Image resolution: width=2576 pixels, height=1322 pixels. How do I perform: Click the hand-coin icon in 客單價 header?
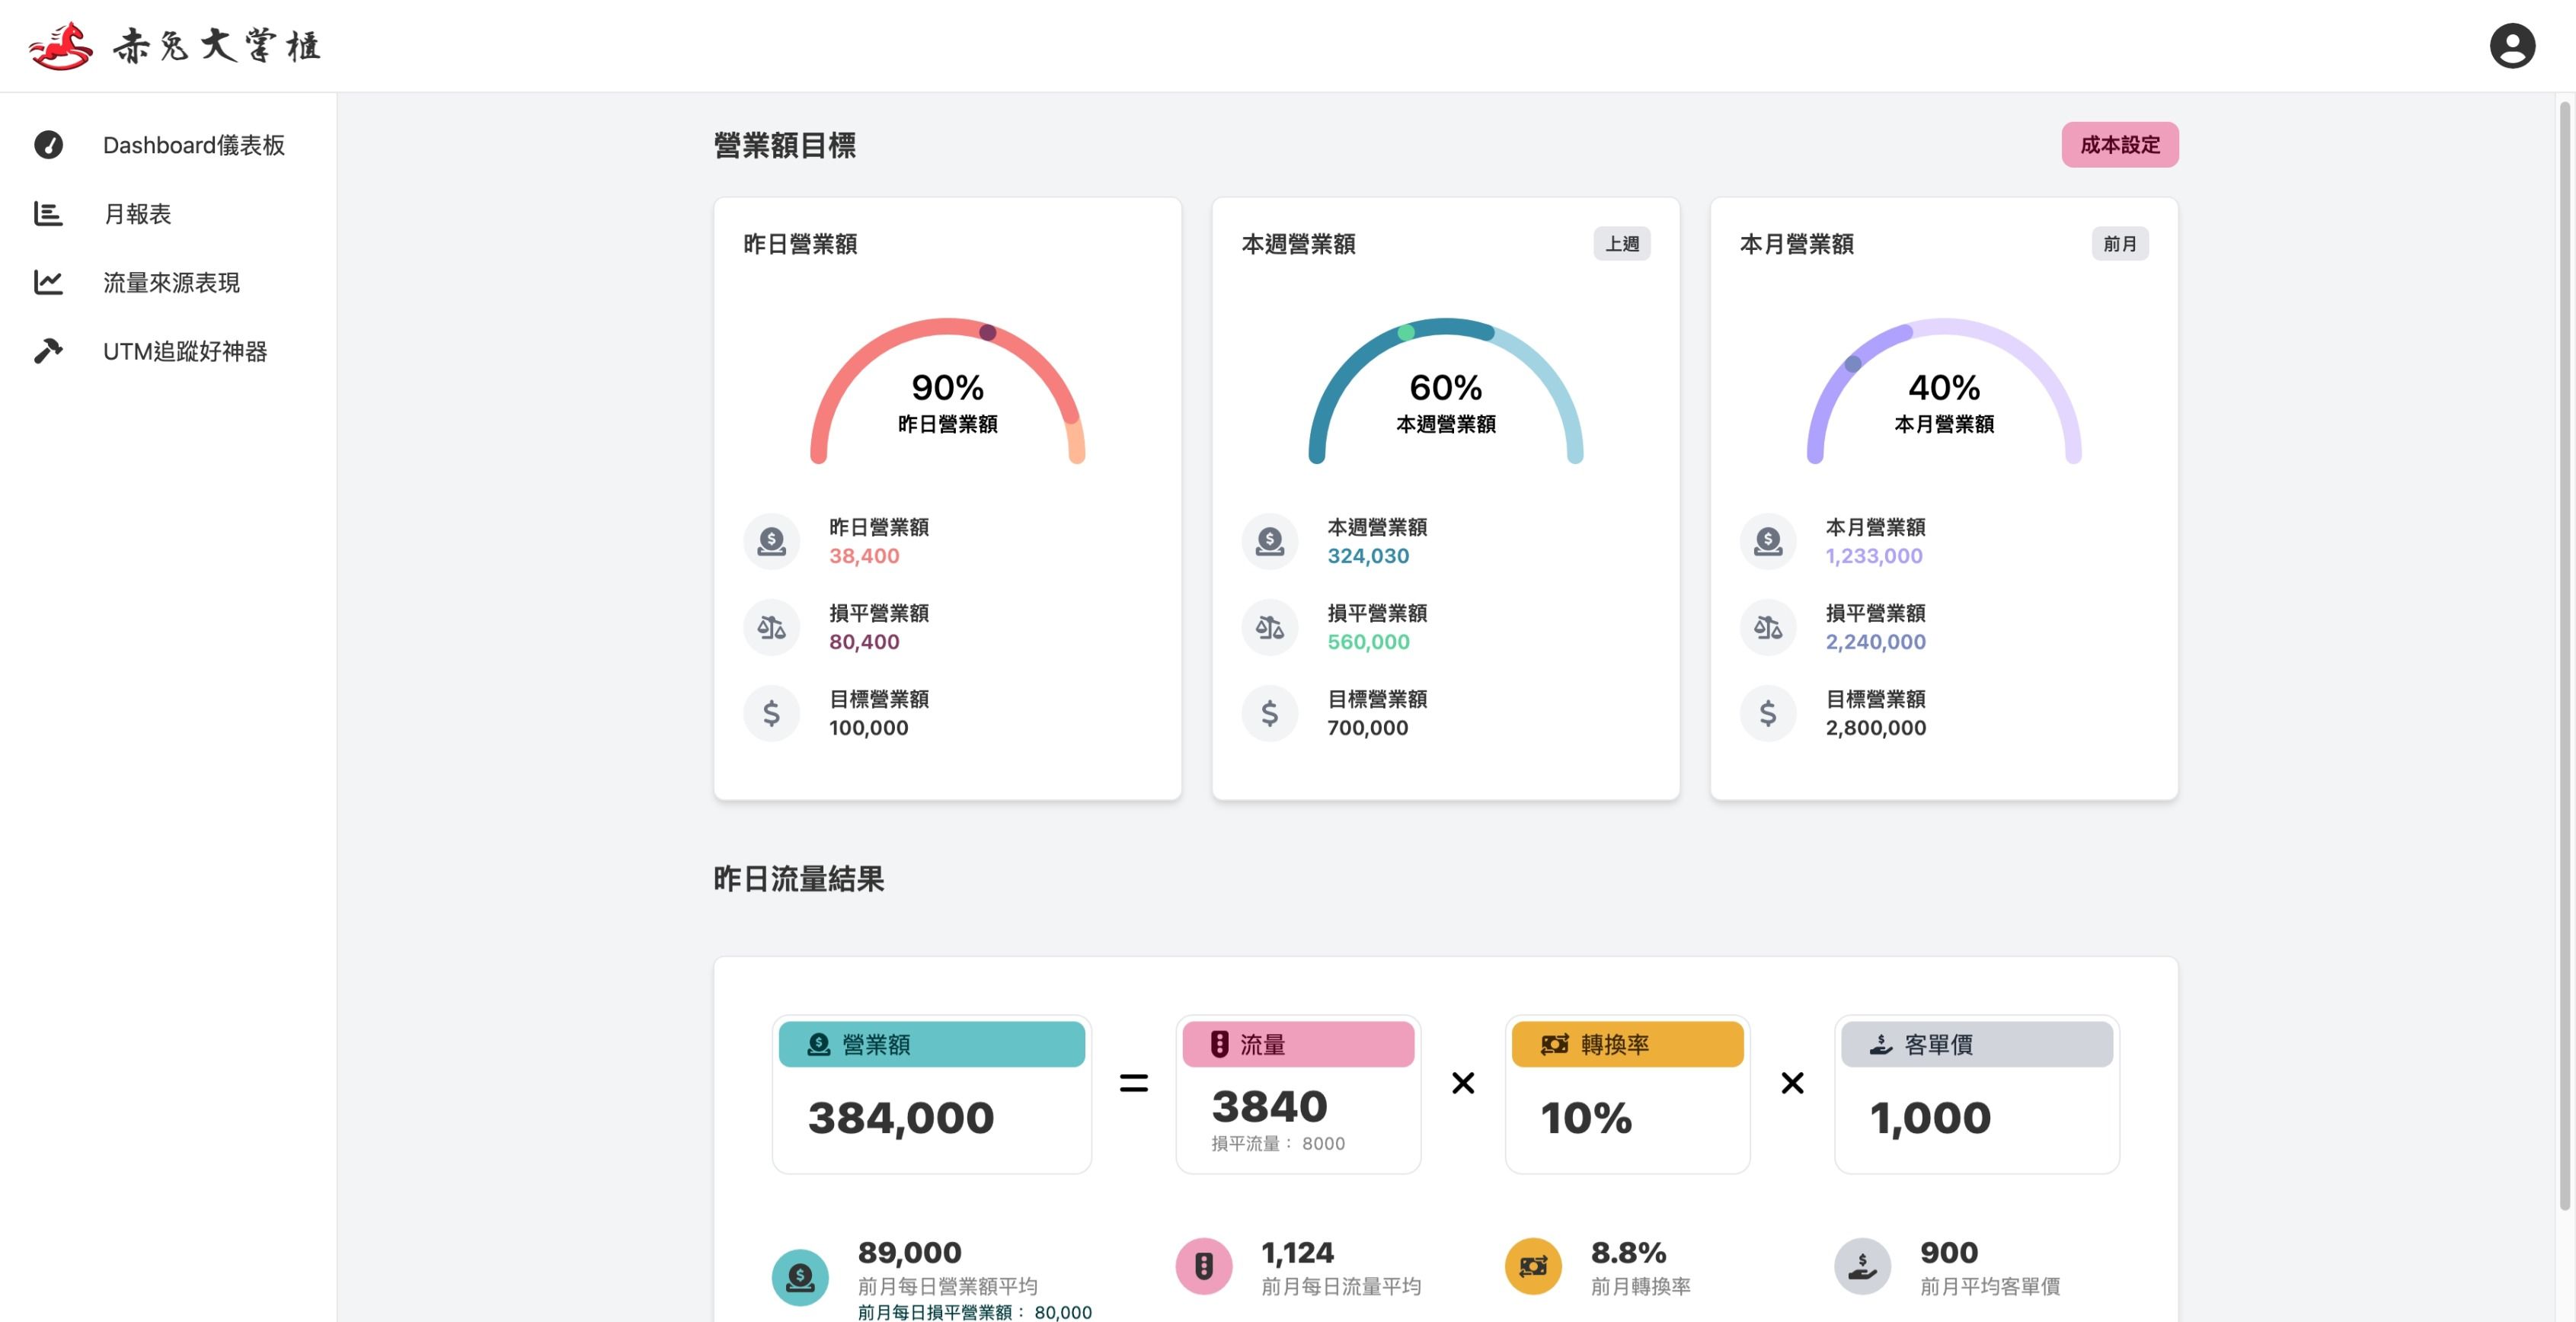click(1880, 1044)
